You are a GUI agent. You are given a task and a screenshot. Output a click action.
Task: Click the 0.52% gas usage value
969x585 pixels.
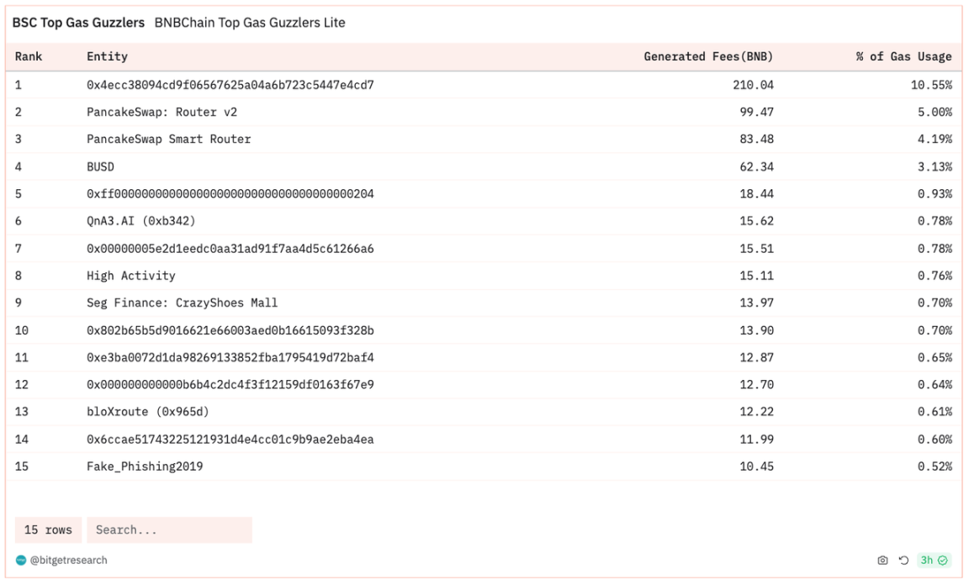[x=935, y=466]
